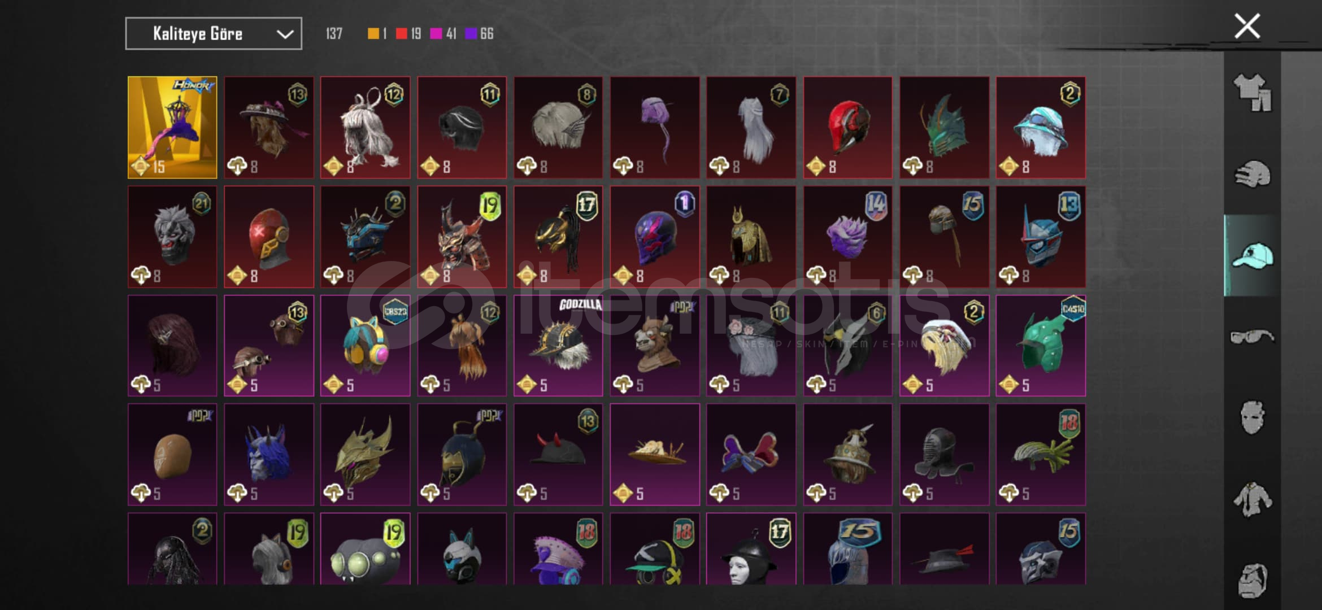Select the teal bucket hat with goggles
The height and width of the screenshot is (610, 1322).
point(1041,128)
